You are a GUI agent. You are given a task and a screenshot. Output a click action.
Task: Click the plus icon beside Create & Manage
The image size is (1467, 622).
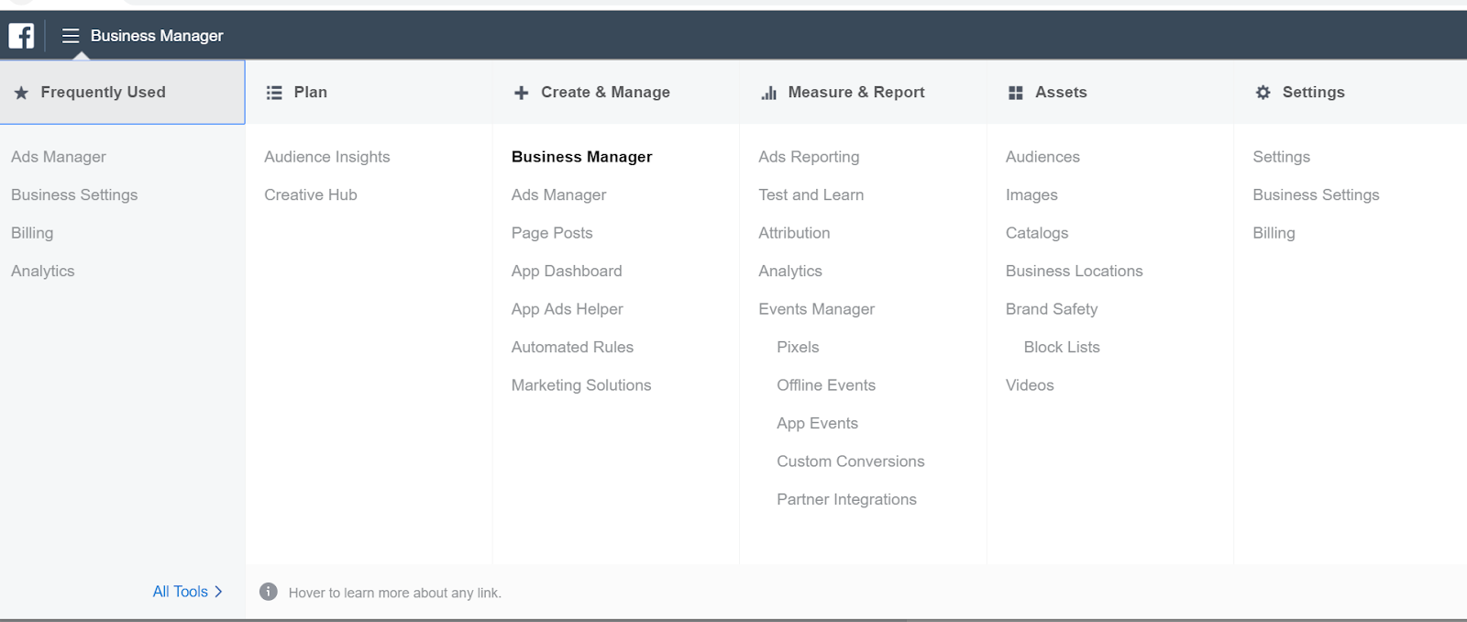(x=521, y=93)
